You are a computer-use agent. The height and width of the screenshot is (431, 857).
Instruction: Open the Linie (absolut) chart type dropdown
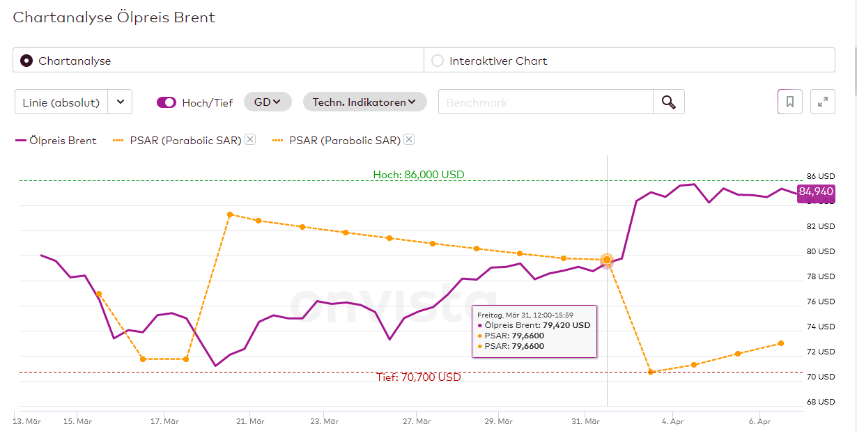coord(61,102)
